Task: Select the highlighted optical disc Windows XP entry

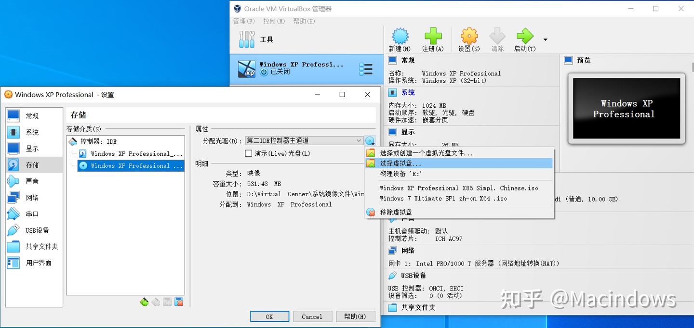Action: [x=130, y=166]
